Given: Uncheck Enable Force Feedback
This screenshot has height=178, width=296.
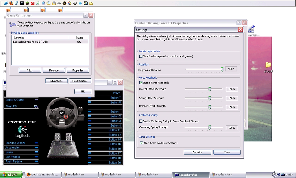Looking at the screenshot, I should click(x=141, y=83).
